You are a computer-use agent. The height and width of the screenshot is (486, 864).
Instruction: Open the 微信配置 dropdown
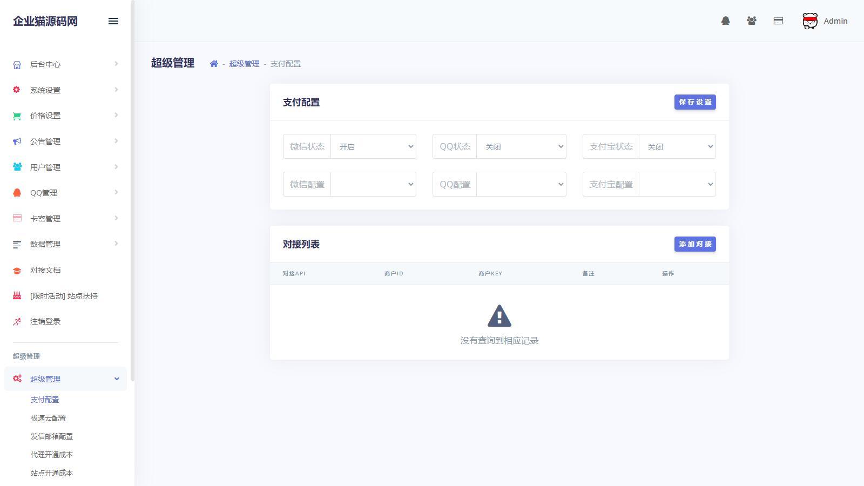coord(373,184)
